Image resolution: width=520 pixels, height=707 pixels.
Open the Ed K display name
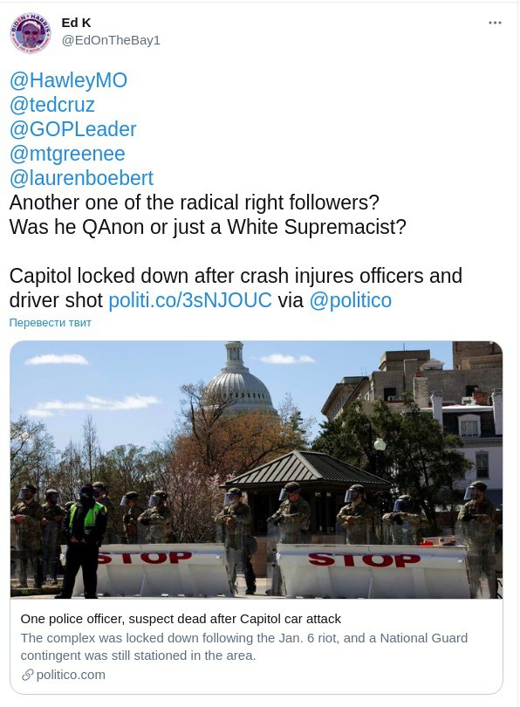click(x=76, y=23)
